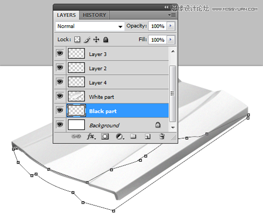Select the White part layer
Viewport: 263px width, 224px height.
(x=112, y=96)
